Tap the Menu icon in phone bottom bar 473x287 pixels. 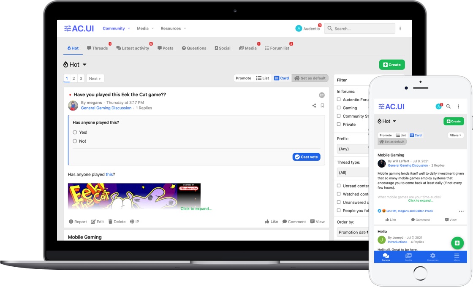(x=457, y=257)
